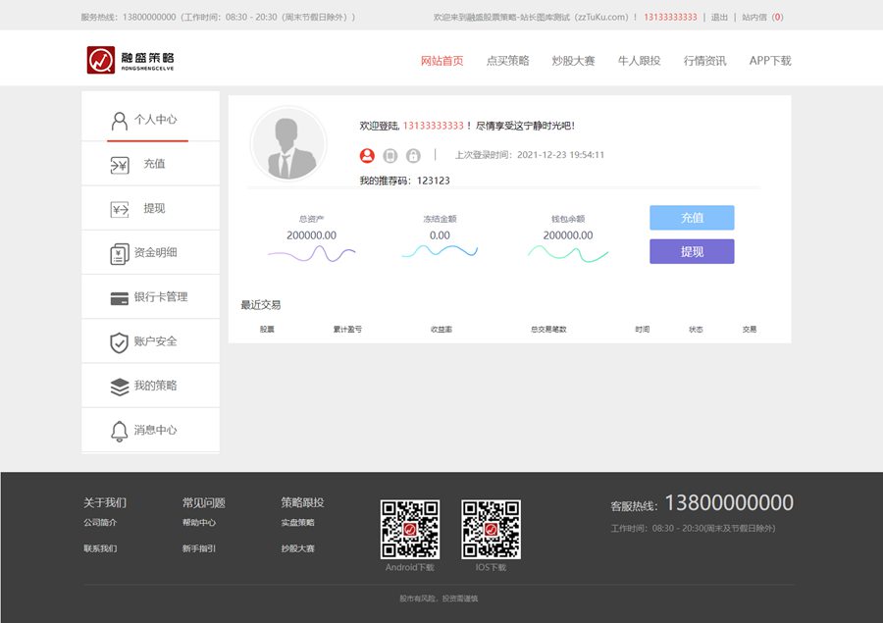
Task: Open 炒股大赛 in the top navigation
Action: pyautogui.click(x=573, y=61)
